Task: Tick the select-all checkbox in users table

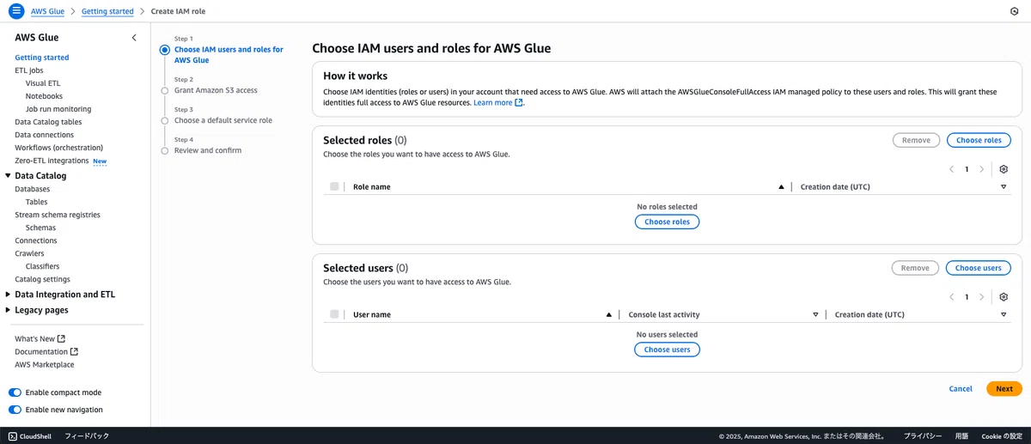Action: point(334,314)
